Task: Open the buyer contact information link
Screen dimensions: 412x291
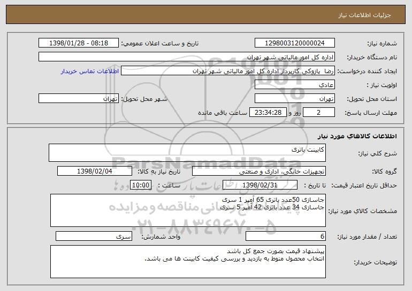Action: coord(90,71)
